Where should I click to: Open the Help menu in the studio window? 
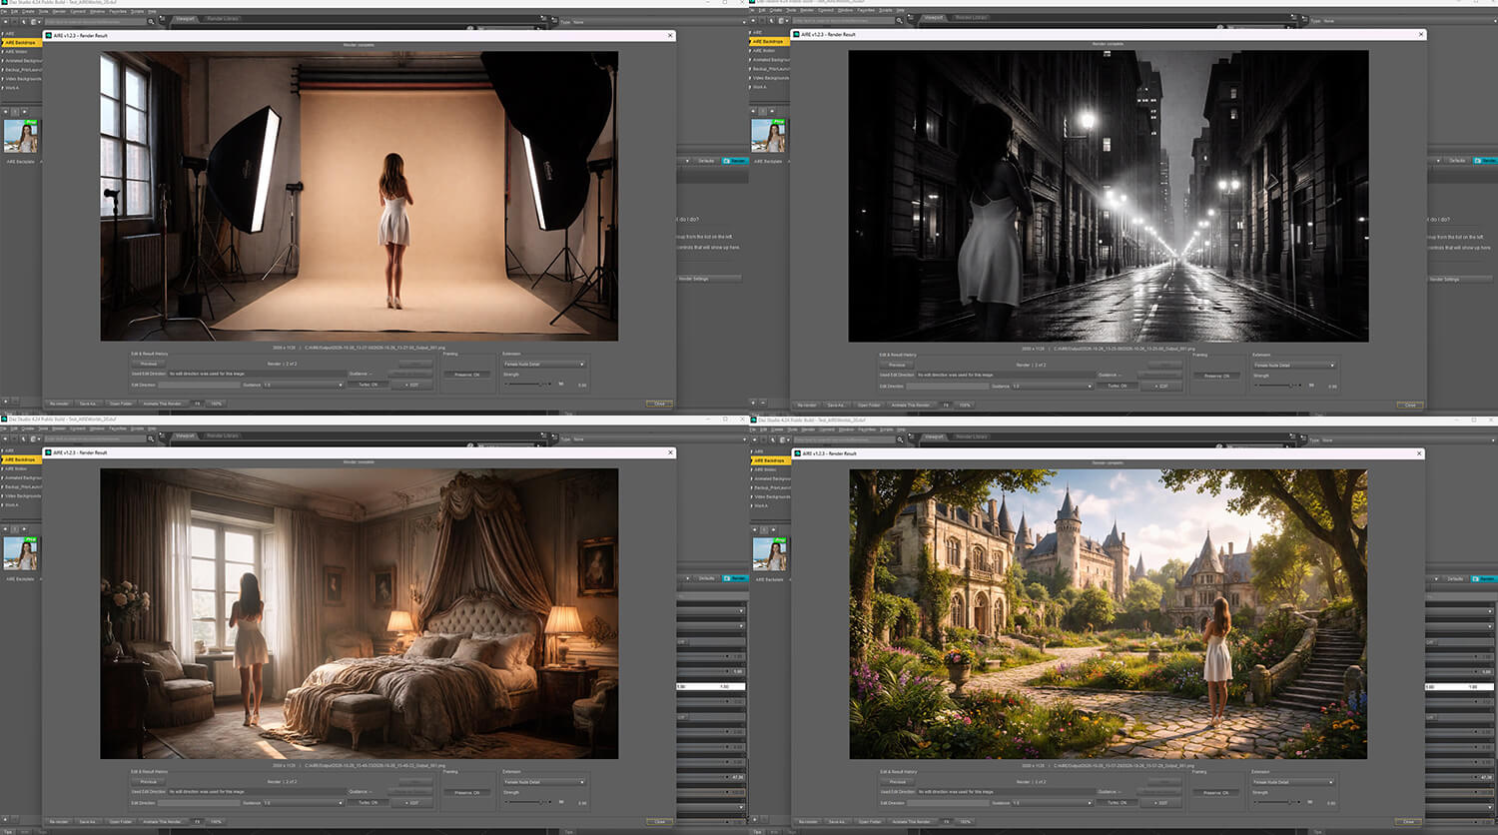coord(152,11)
